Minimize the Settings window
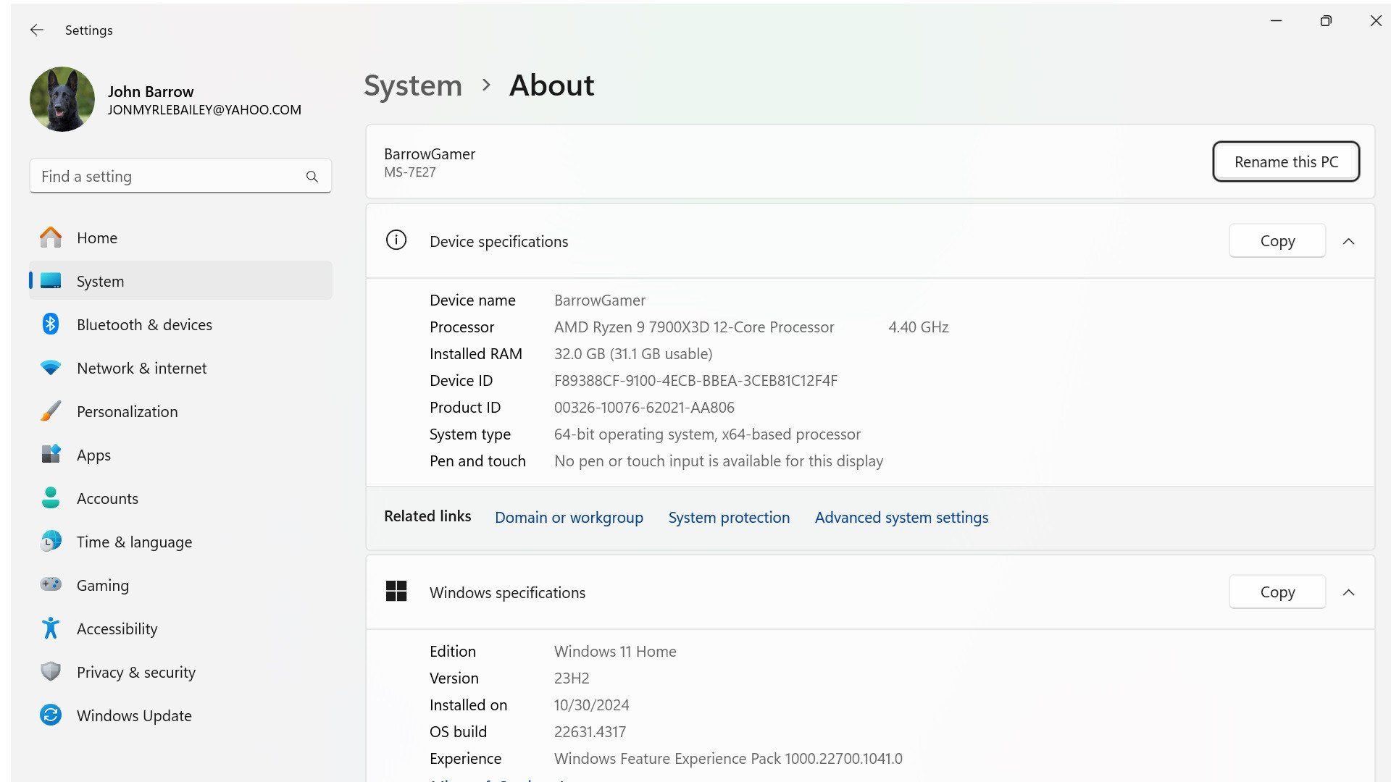1391x782 pixels. tap(1277, 21)
